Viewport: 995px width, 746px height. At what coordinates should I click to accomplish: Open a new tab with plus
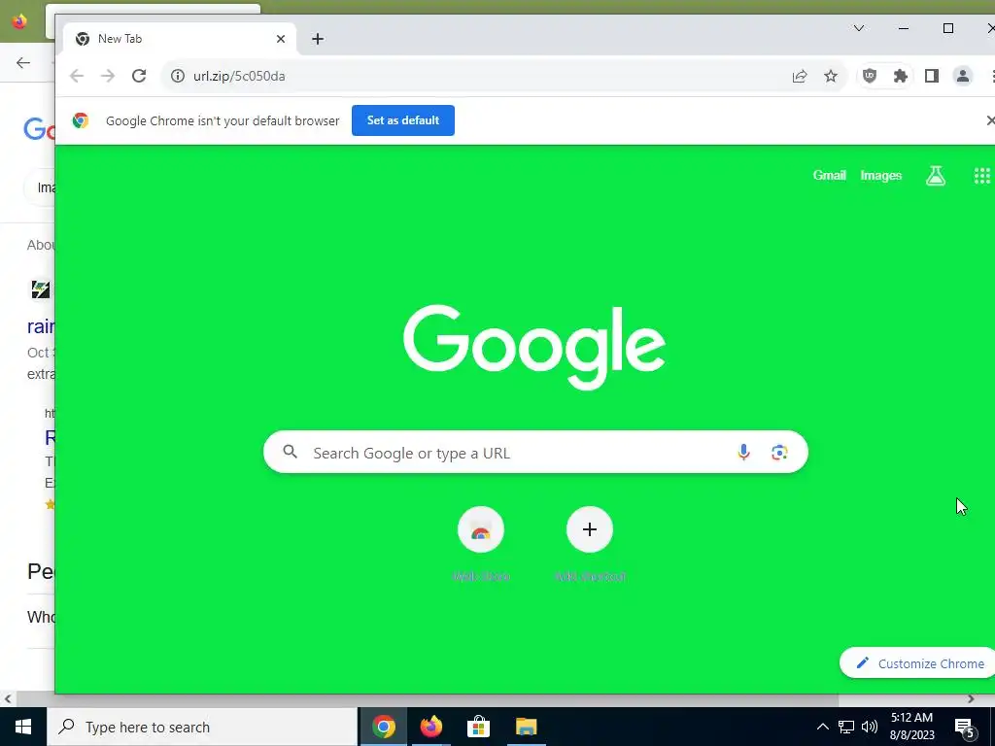pyautogui.click(x=318, y=39)
